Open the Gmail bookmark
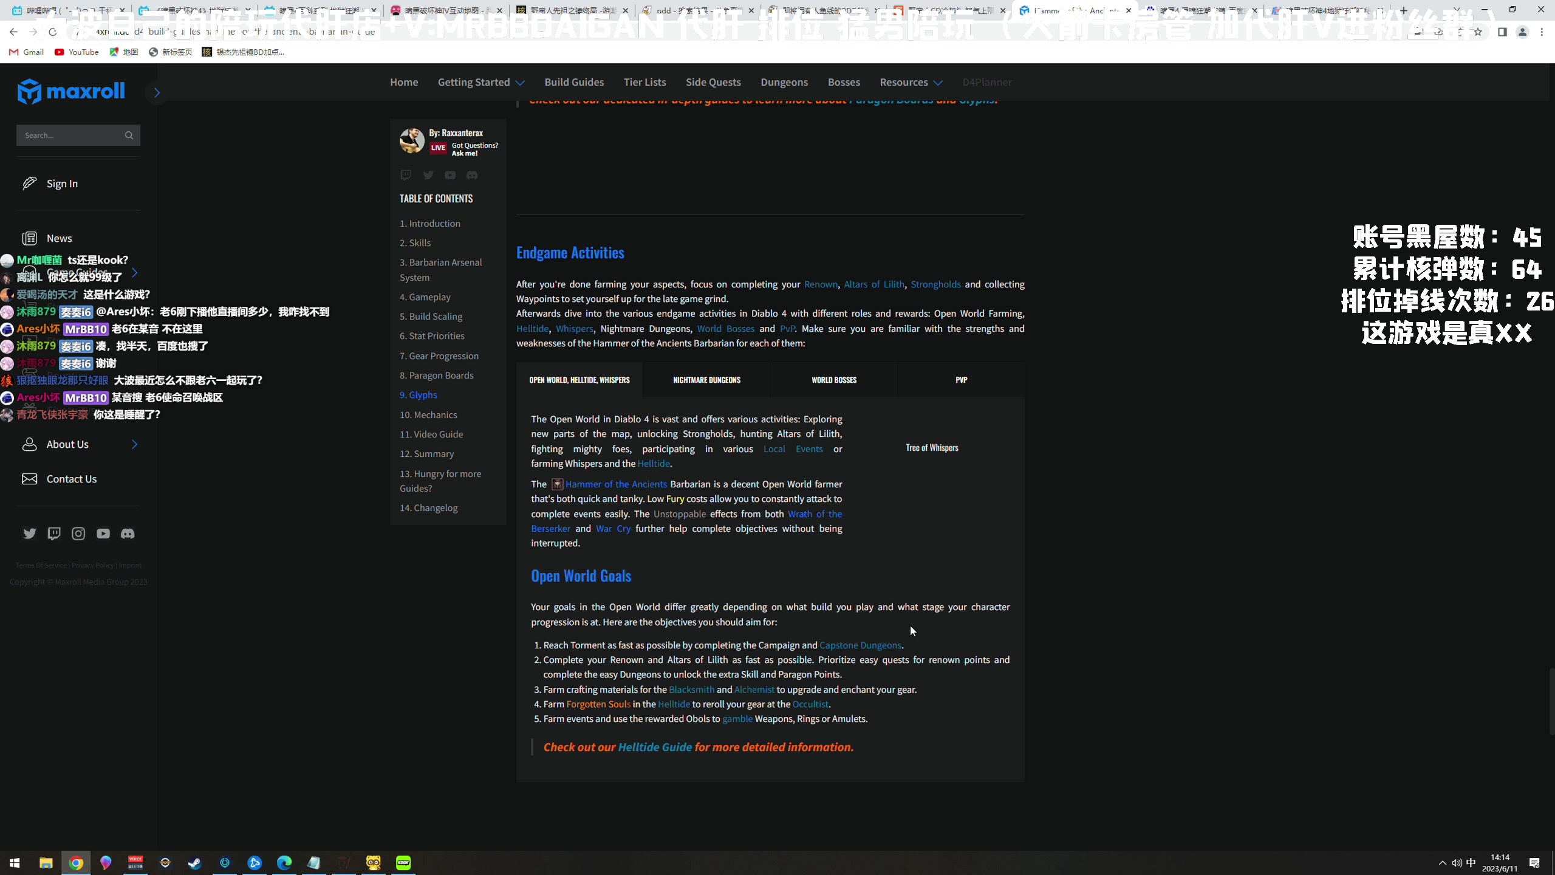 click(x=27, y=52)
